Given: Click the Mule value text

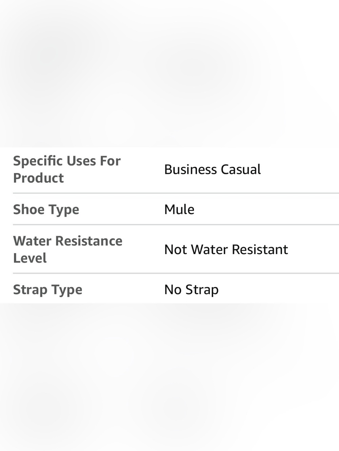Looking at the screenshot, I should (x=179, y=209).
